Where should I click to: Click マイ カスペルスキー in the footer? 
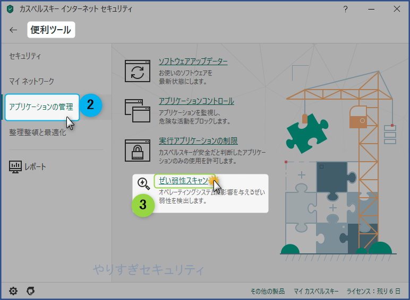pos(316,291)
